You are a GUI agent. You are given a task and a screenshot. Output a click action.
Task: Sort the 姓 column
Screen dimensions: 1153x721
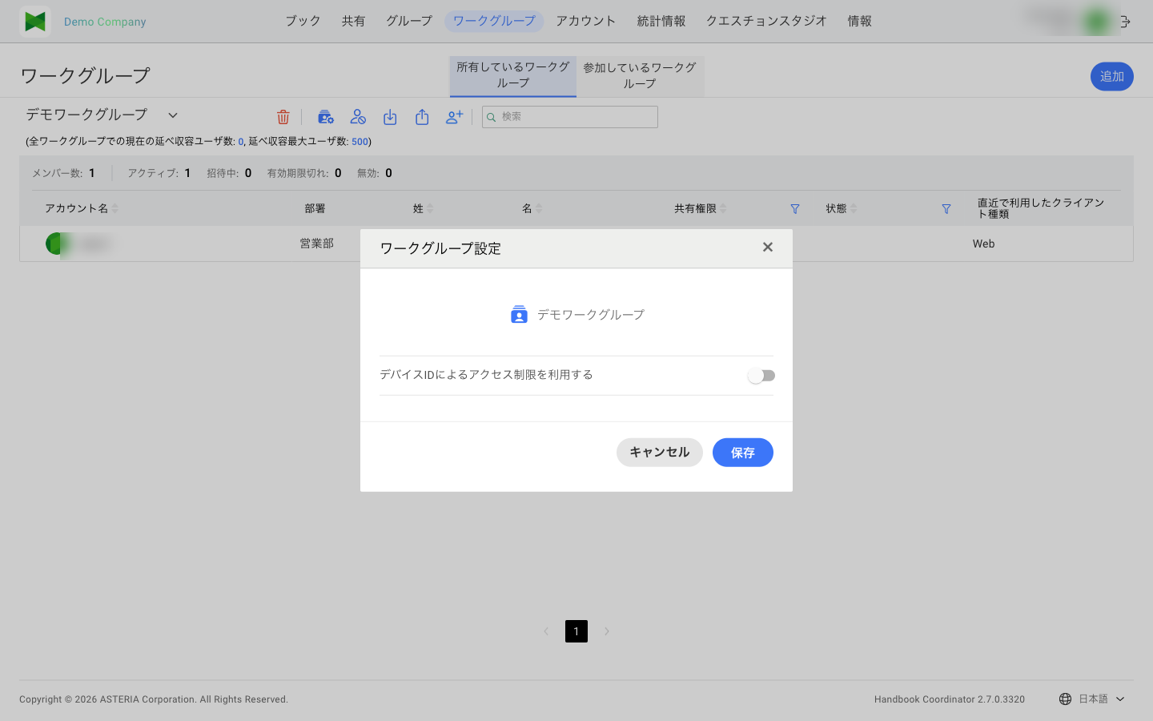coord(430,208)
